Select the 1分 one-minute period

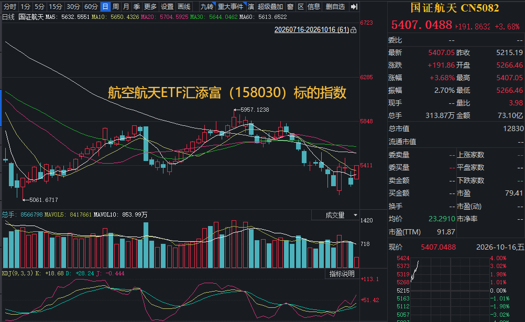point(25,7)
